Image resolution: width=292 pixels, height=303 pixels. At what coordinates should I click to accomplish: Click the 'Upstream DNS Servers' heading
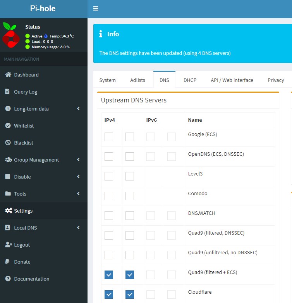[134, 100]
